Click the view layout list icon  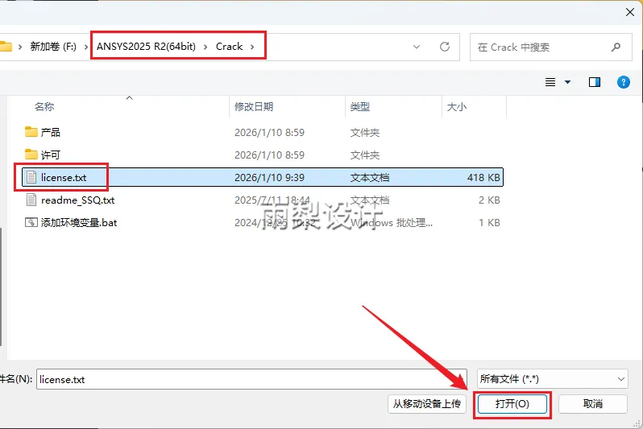click(x=550, y=82)
